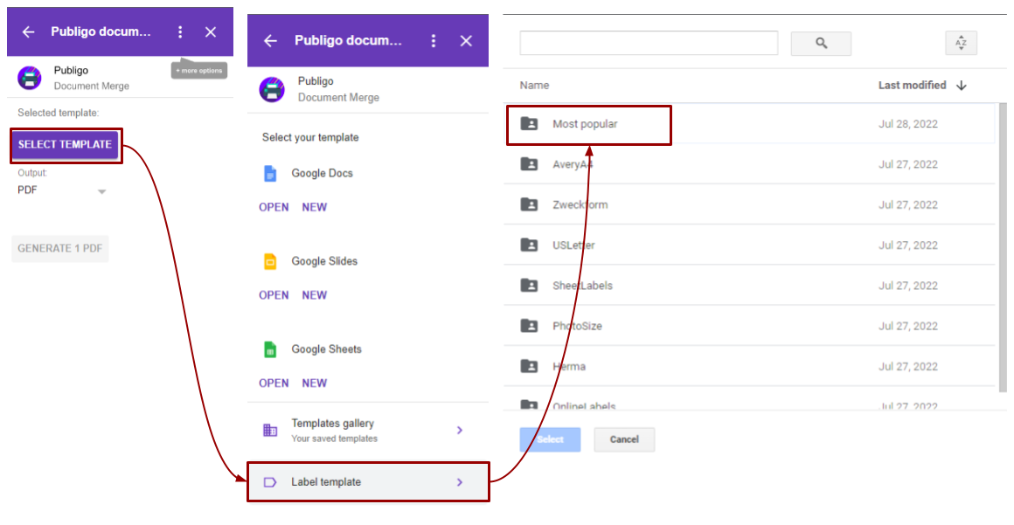Click Publigo printer logo in left panel
The width and height of the screenshot is (1014, 525).
(x=29, y=78)
